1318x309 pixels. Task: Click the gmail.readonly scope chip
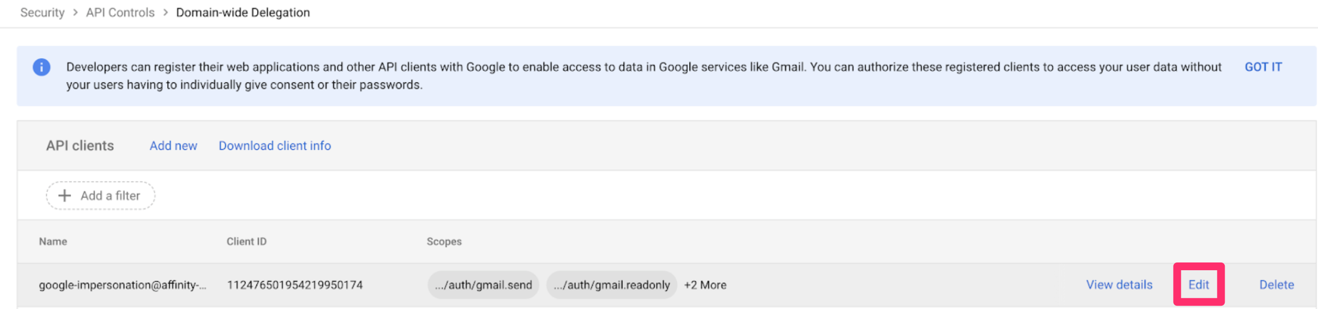pyautogui.click(x=611, y=285)
